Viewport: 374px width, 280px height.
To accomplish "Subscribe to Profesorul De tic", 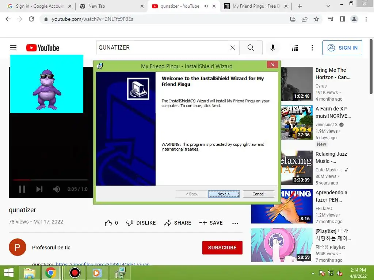I will pyautogui.click(x=222, y=248).
